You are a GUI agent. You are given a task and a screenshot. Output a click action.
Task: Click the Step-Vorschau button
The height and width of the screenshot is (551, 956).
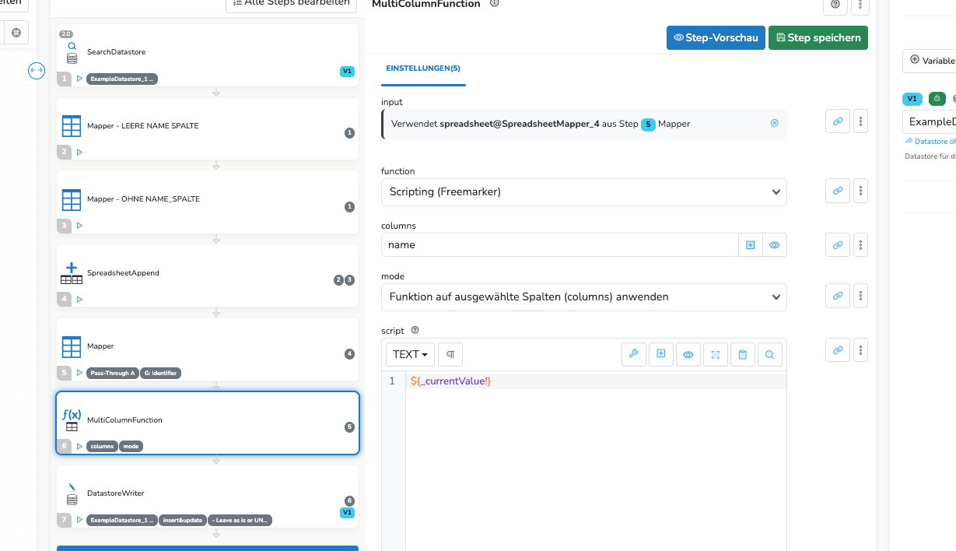pos(715,37)
